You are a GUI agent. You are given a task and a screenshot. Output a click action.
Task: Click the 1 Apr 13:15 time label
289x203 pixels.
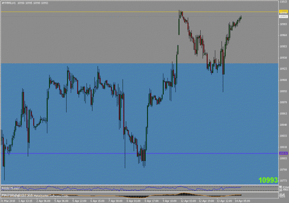[x=25, y=201]
